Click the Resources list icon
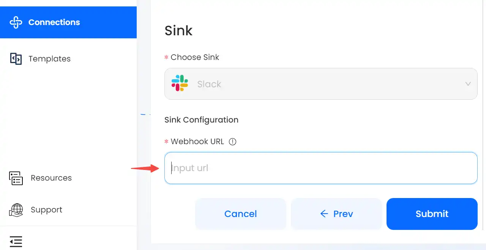486x250 pixels. pos(16,178)
